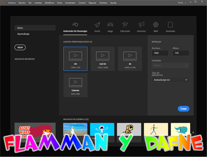This screenshot has height=157, width=207.
Task: Choose the Anuncios megaphone icon
Action: [141, 25]
